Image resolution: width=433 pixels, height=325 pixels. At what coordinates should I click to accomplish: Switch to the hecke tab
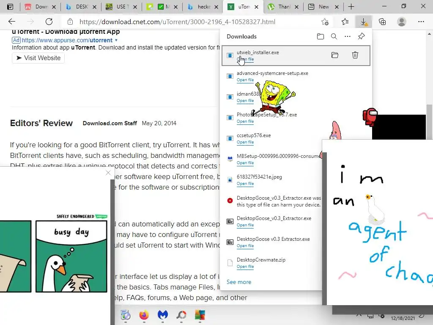coord(203,7)
